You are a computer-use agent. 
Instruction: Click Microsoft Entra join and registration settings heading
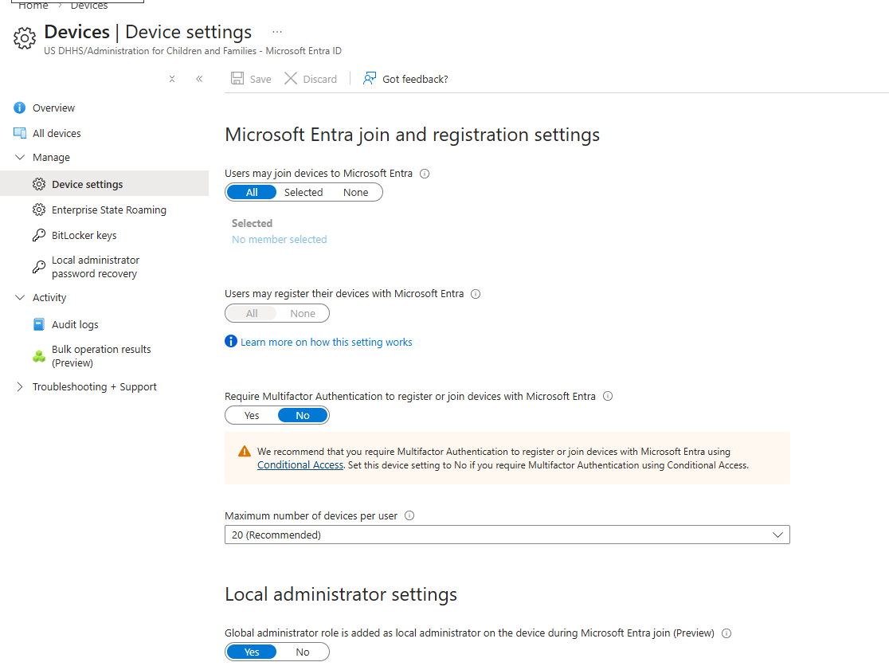pos(412,135)
